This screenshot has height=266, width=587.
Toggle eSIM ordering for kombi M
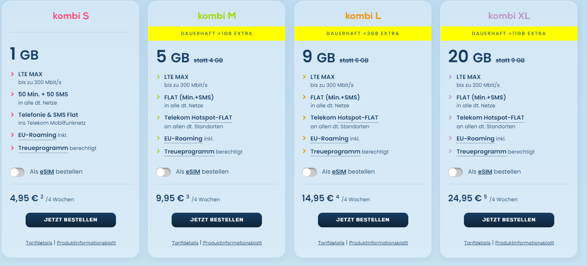[x=163, y=172]
